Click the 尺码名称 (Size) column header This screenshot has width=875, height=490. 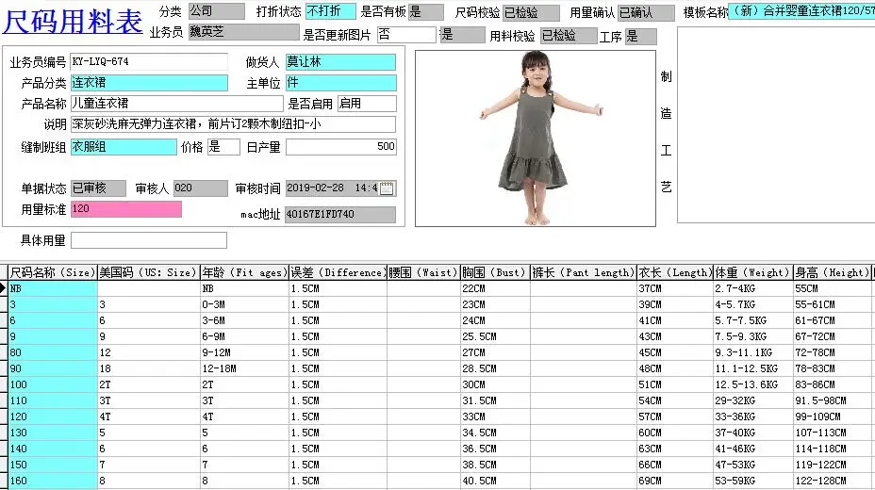53,272
